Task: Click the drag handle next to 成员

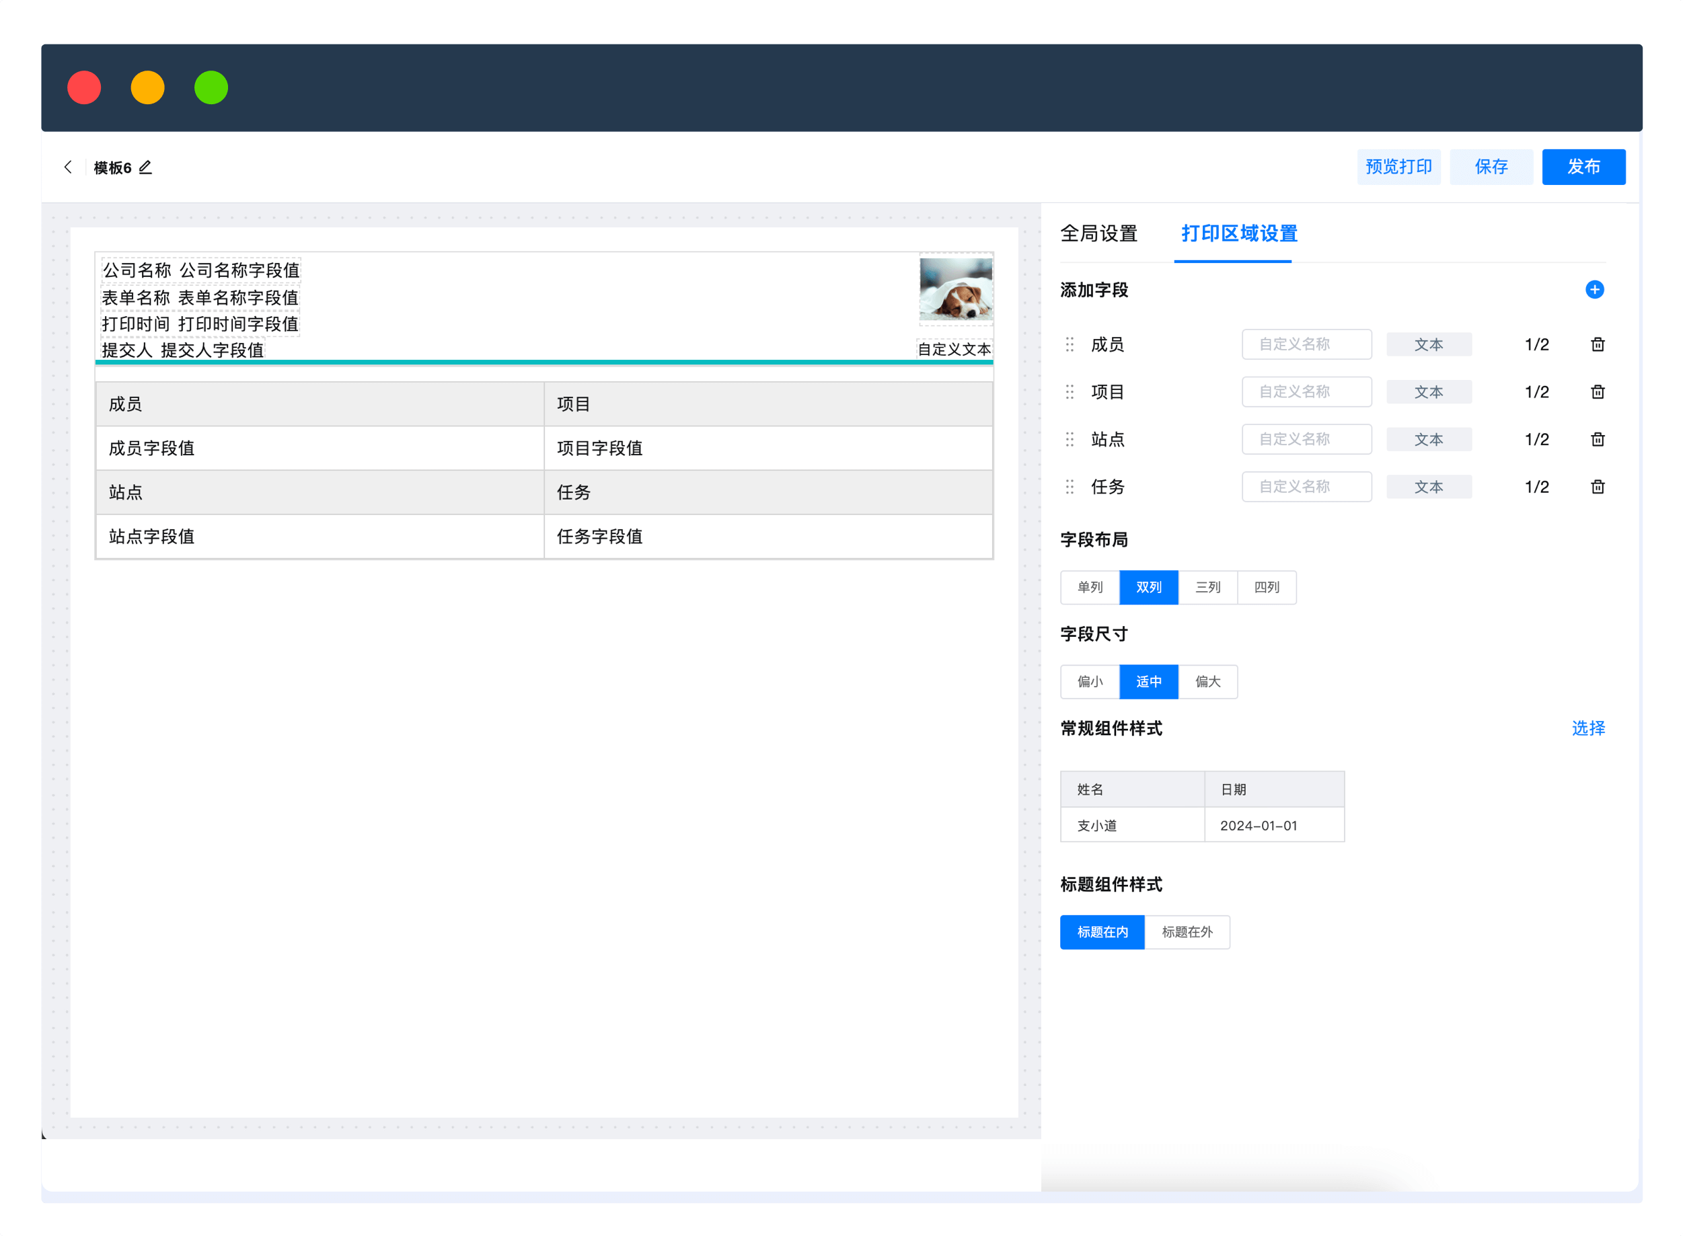Action: tap(1070, 344)
